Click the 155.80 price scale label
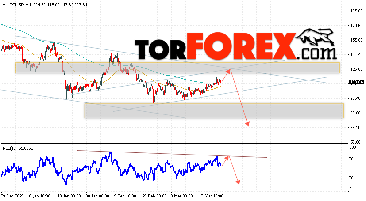The height and width of the screenshot is (201, 366). click(x=356, y=40)
